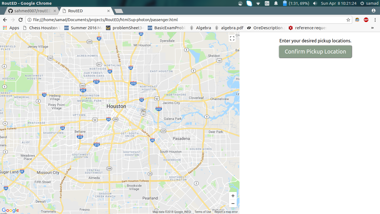This screenshot has height=214, width=380.
Task: Click the Deer Park map label
Action: coord(216,132)
